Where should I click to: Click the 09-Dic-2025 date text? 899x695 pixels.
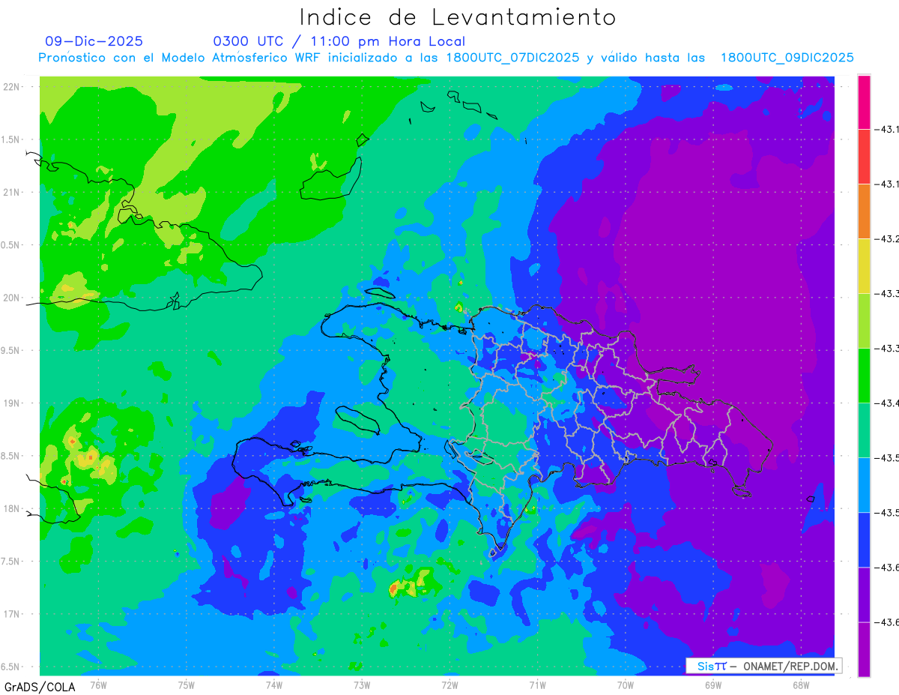(94, 41)
